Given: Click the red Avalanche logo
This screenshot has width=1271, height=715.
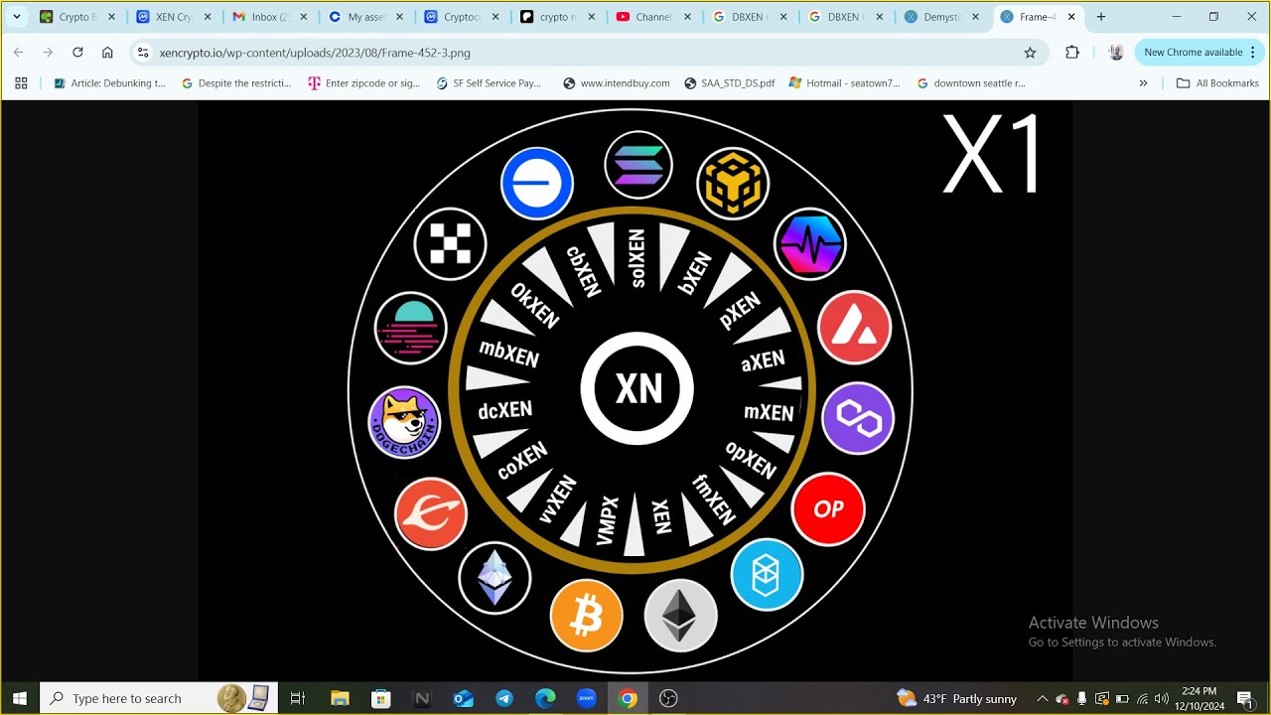Looking at the screenshot, I should [x=854, y=328].
